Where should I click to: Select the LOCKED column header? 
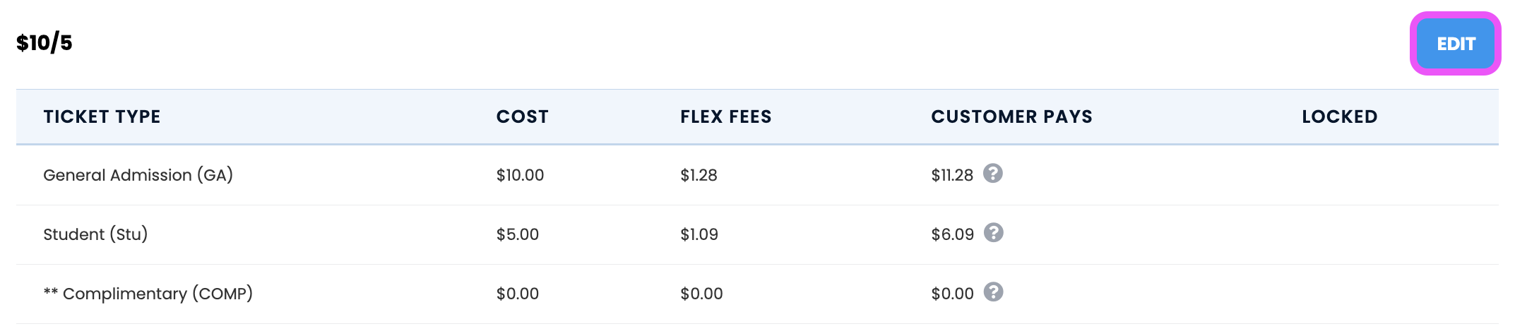tap(1340, 116)
